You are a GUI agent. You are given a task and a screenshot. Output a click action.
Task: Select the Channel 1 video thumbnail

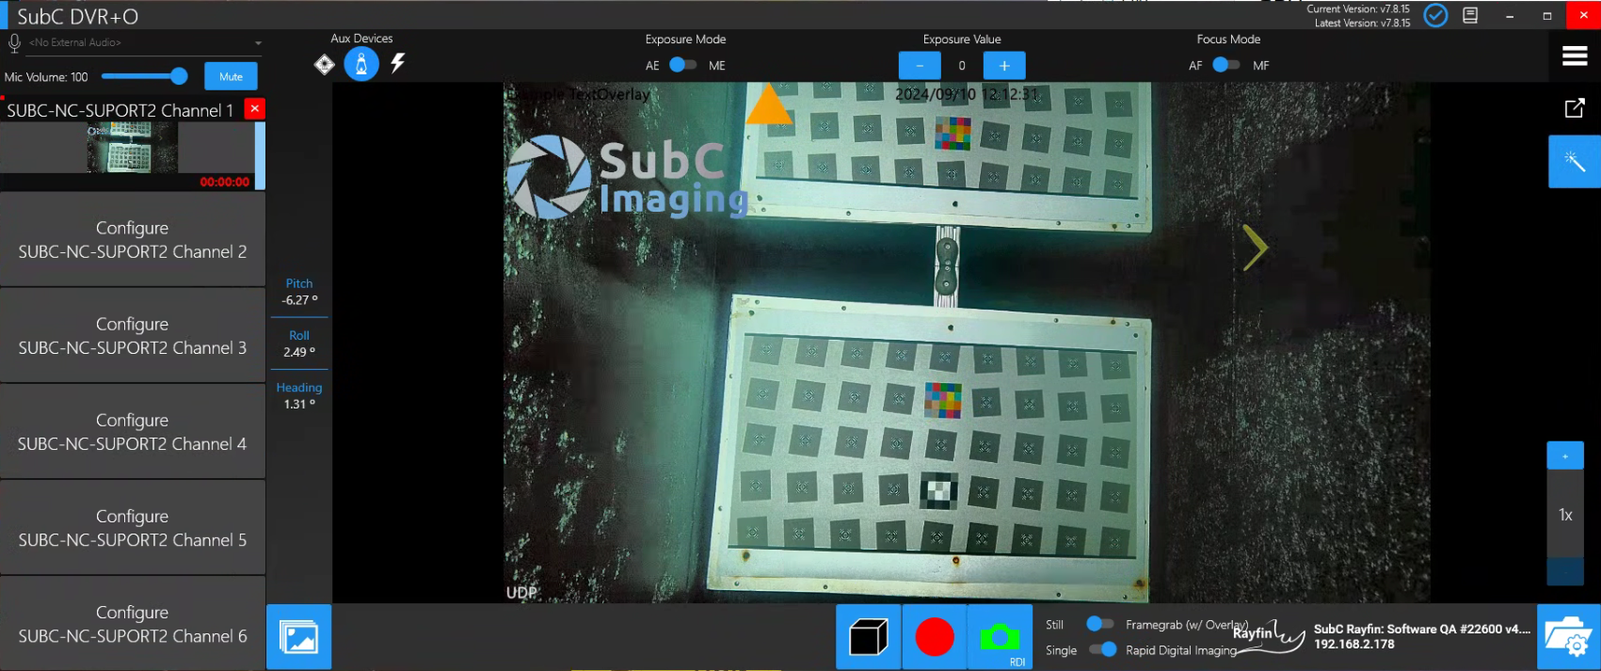point(132,148)
